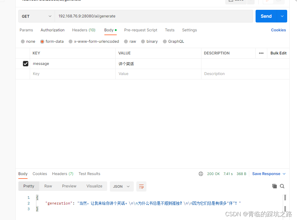Click the line-wrap icon beside JSON dropdown
This screenshot has width=297, height=220.
tap(141, 186)
